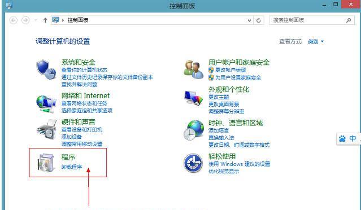
Task: Toggle the Baidu input method Chinese mode indicator
Action: tap(353, 138)
